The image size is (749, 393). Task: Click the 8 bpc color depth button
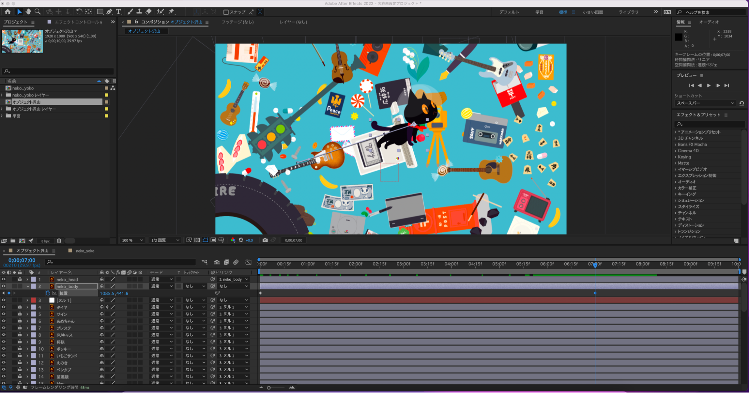[x=45, y=241]
